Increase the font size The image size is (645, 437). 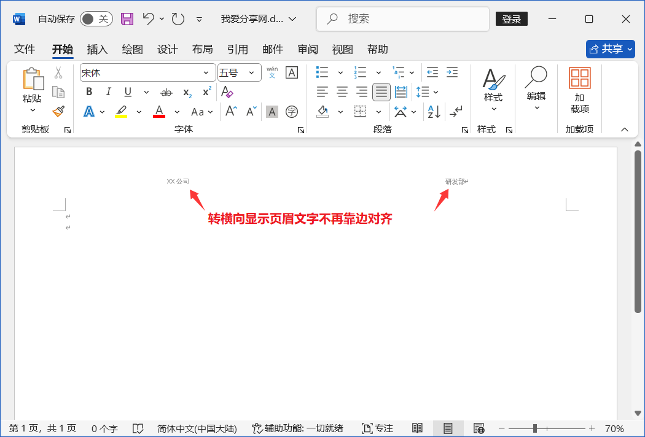[x=231, y=112]
